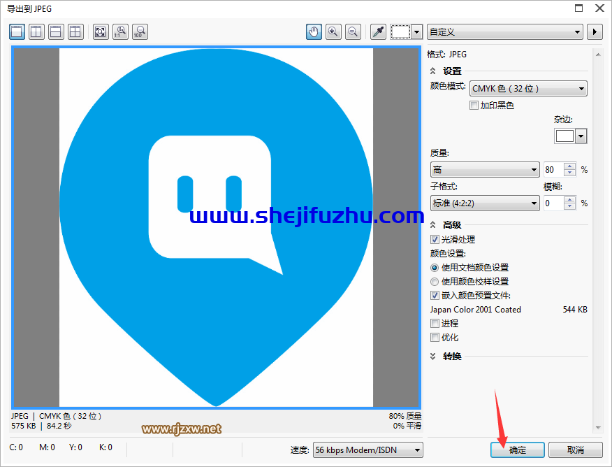Close the 导出到 JPEG dialog
612x467 pixels.
tap(600, 8)
